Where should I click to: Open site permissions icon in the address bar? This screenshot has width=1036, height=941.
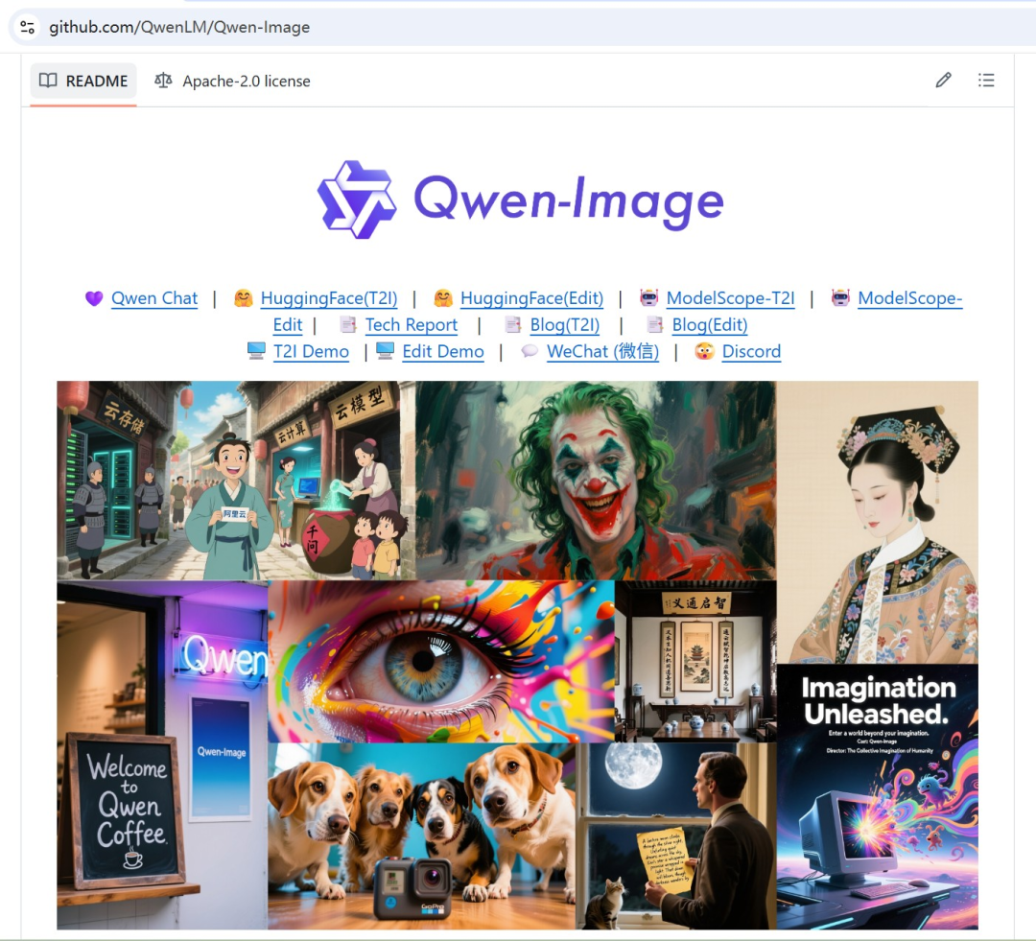[x=26, y=27]
